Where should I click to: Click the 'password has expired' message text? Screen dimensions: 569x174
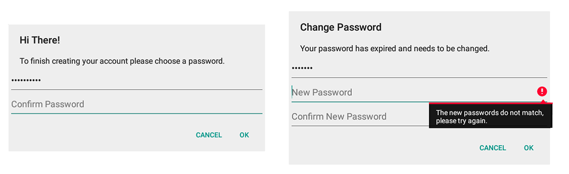(395, 48)
